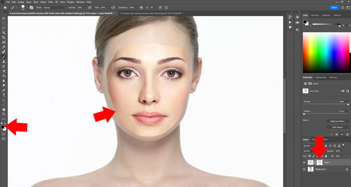Click the Select and Mask button
The height and width of the screenshot is (187, 351).
pos(336,121)
